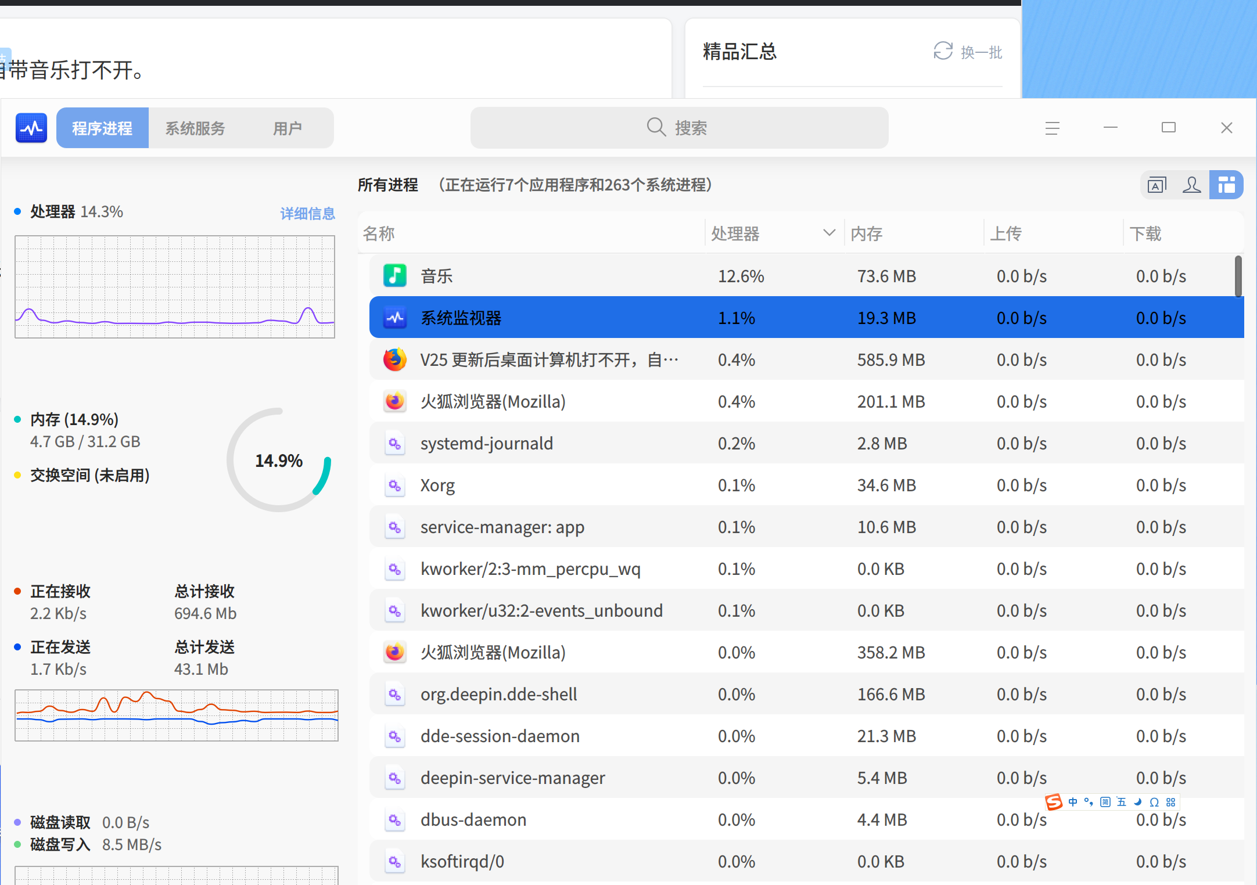Switch to the 程序进程 tab
1257x885 pixels.
[102, 128]
